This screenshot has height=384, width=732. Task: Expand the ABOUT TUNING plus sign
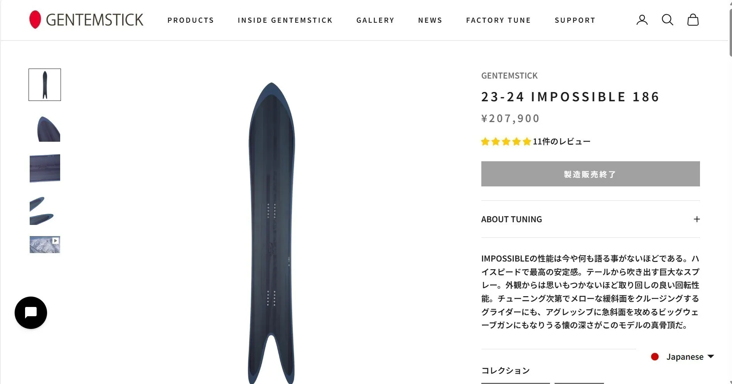coord(697,219)
